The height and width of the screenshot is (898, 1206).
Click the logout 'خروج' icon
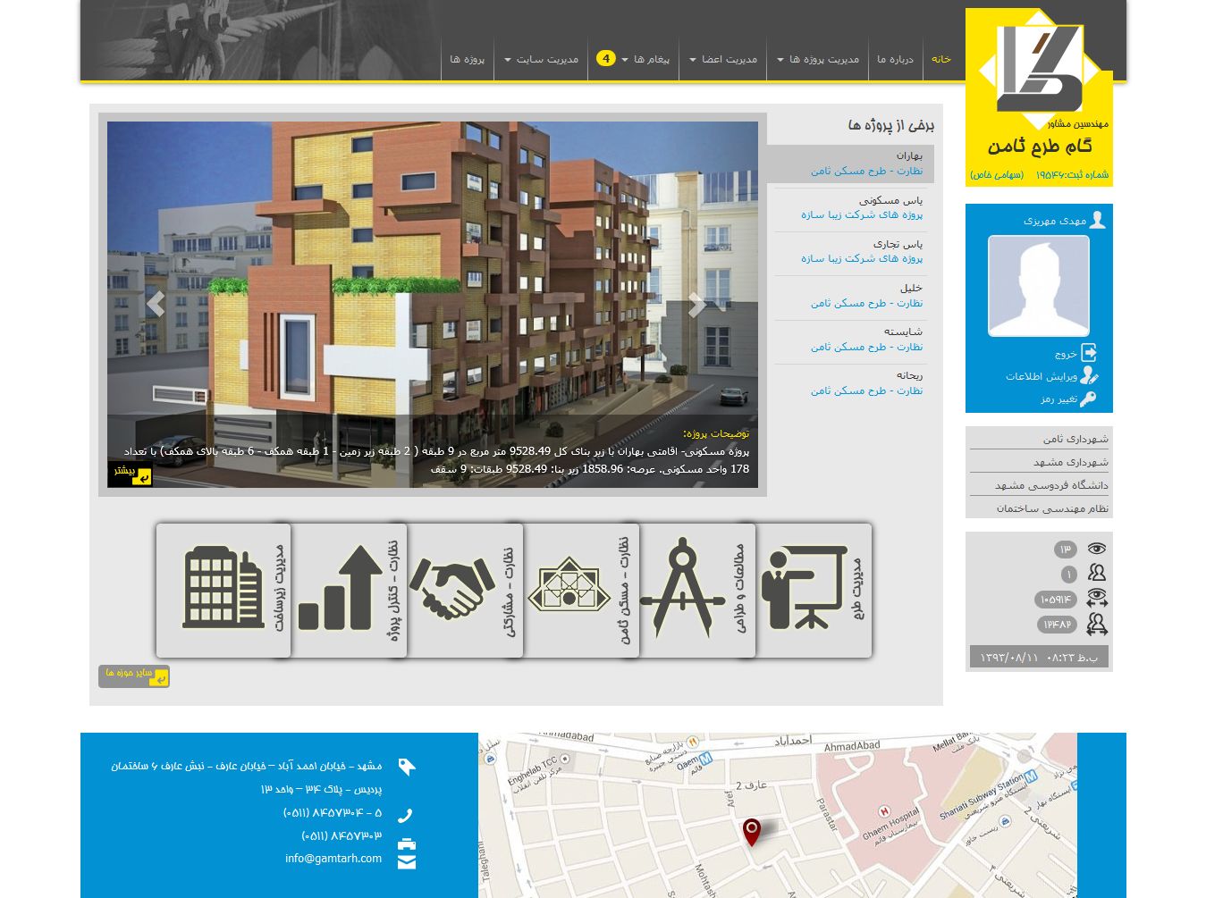point(1088,353)
